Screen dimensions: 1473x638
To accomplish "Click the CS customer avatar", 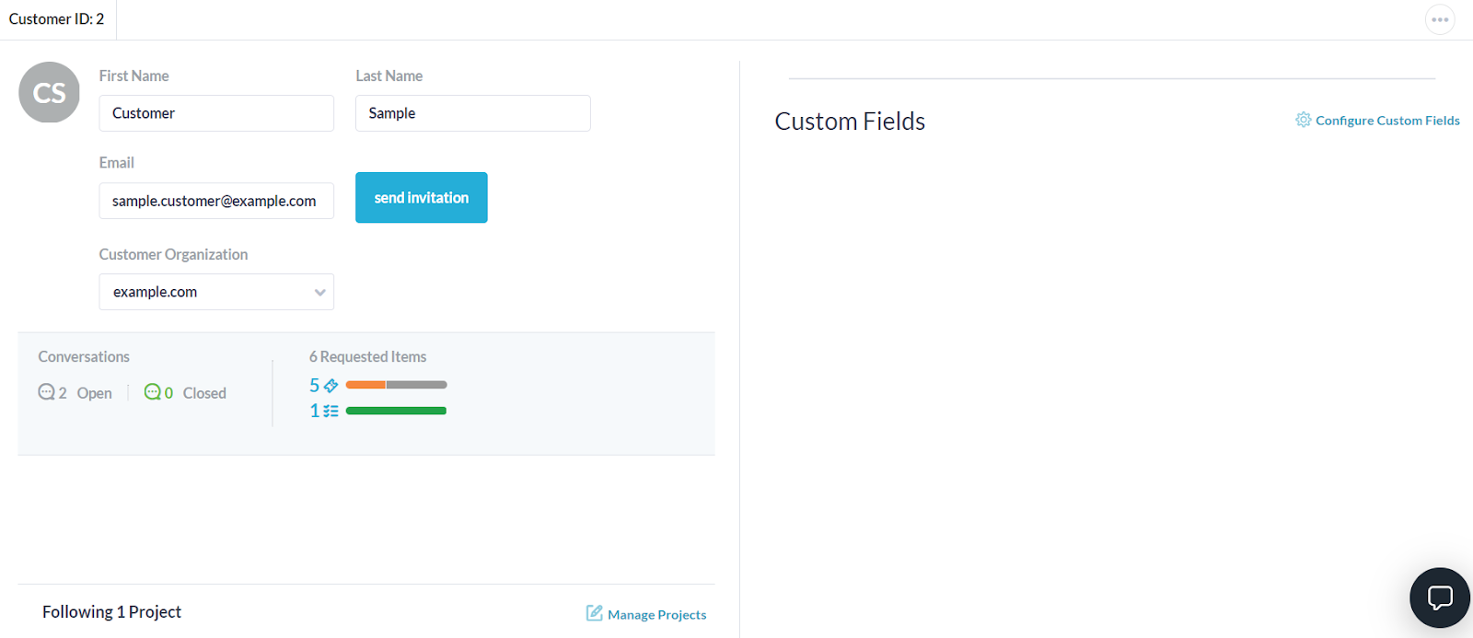I will tap(49, 92).
